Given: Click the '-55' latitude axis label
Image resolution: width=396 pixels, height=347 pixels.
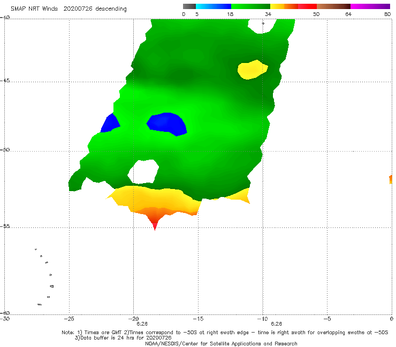Looking at the screenshot, I should (5, 226).
